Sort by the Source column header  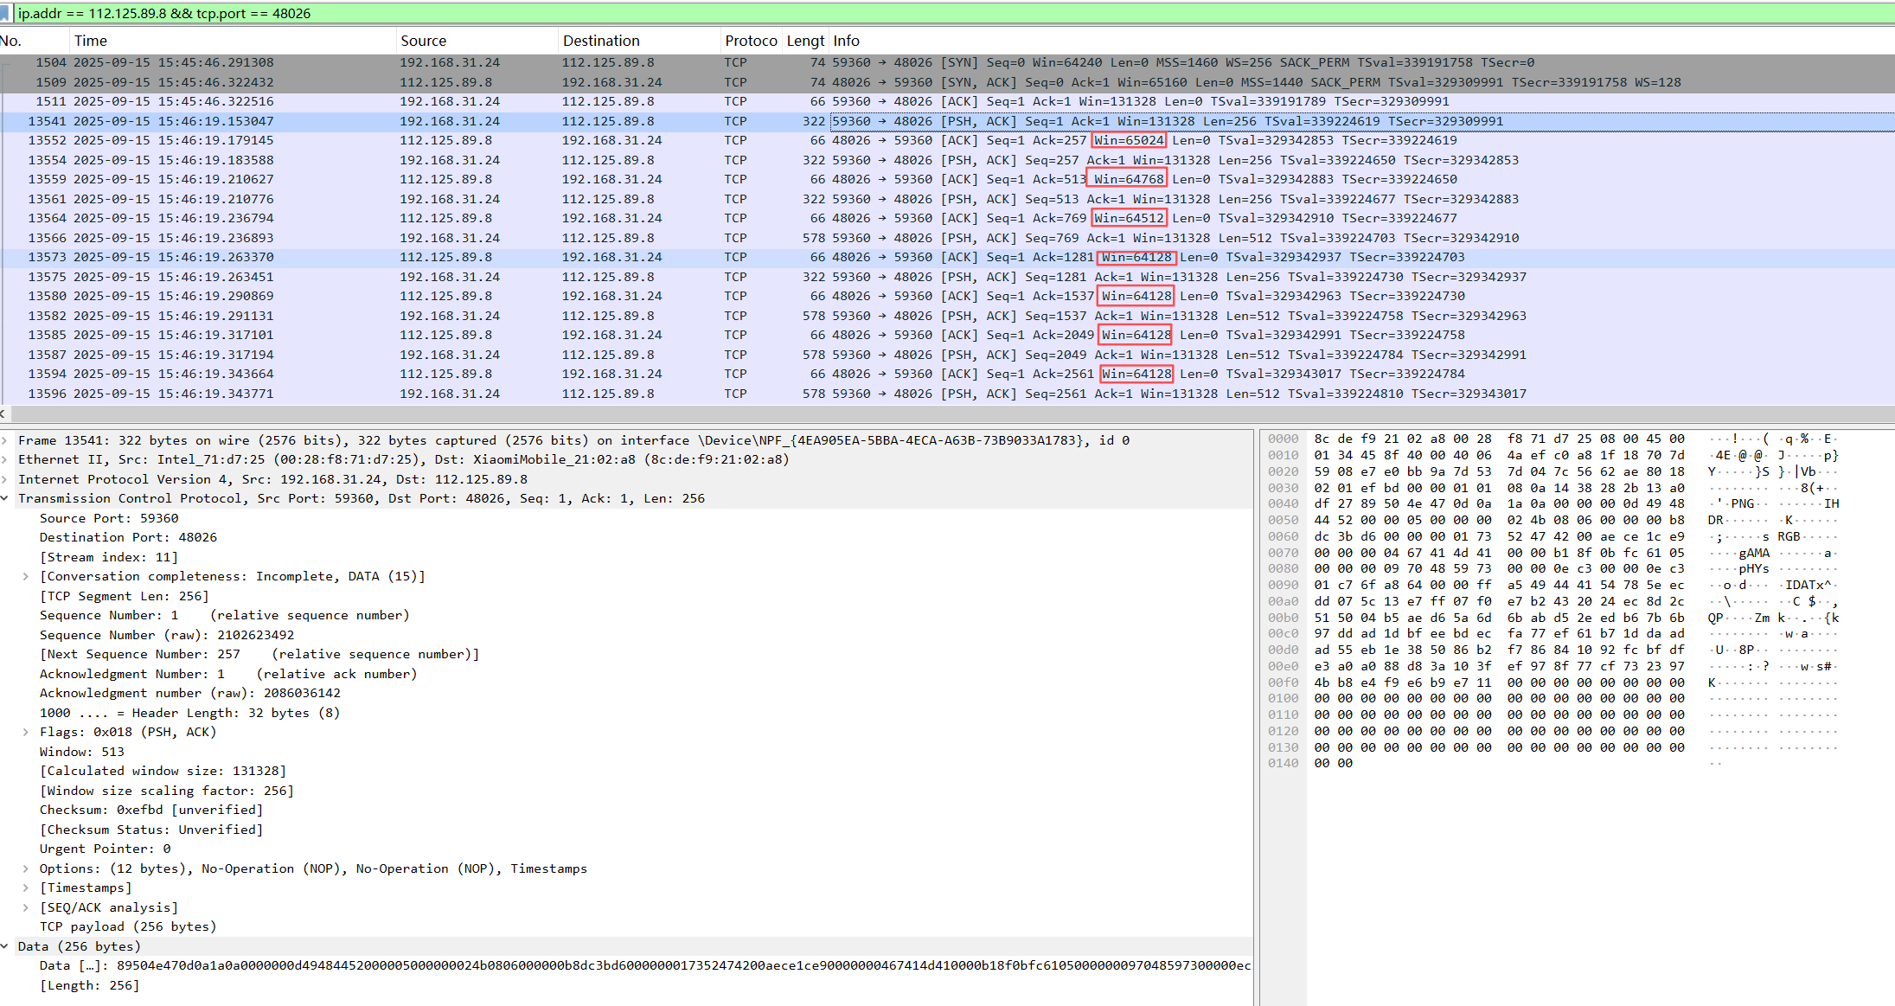[477, 41]
